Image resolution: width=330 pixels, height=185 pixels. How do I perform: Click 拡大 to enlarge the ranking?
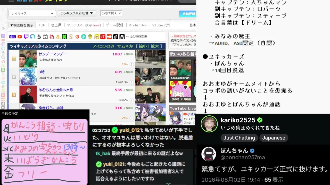(x=155, y=46)
